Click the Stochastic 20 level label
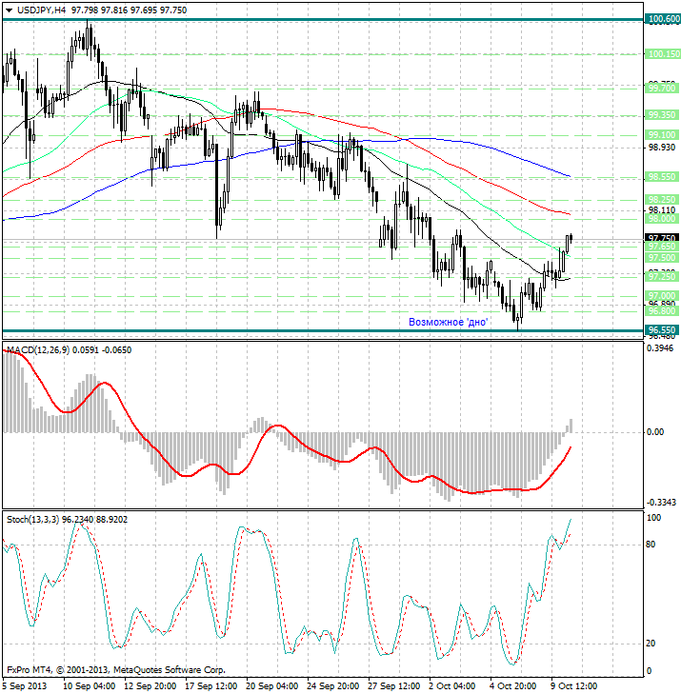The height and width of the screenshot is (694, 681). tap(651, 644)
